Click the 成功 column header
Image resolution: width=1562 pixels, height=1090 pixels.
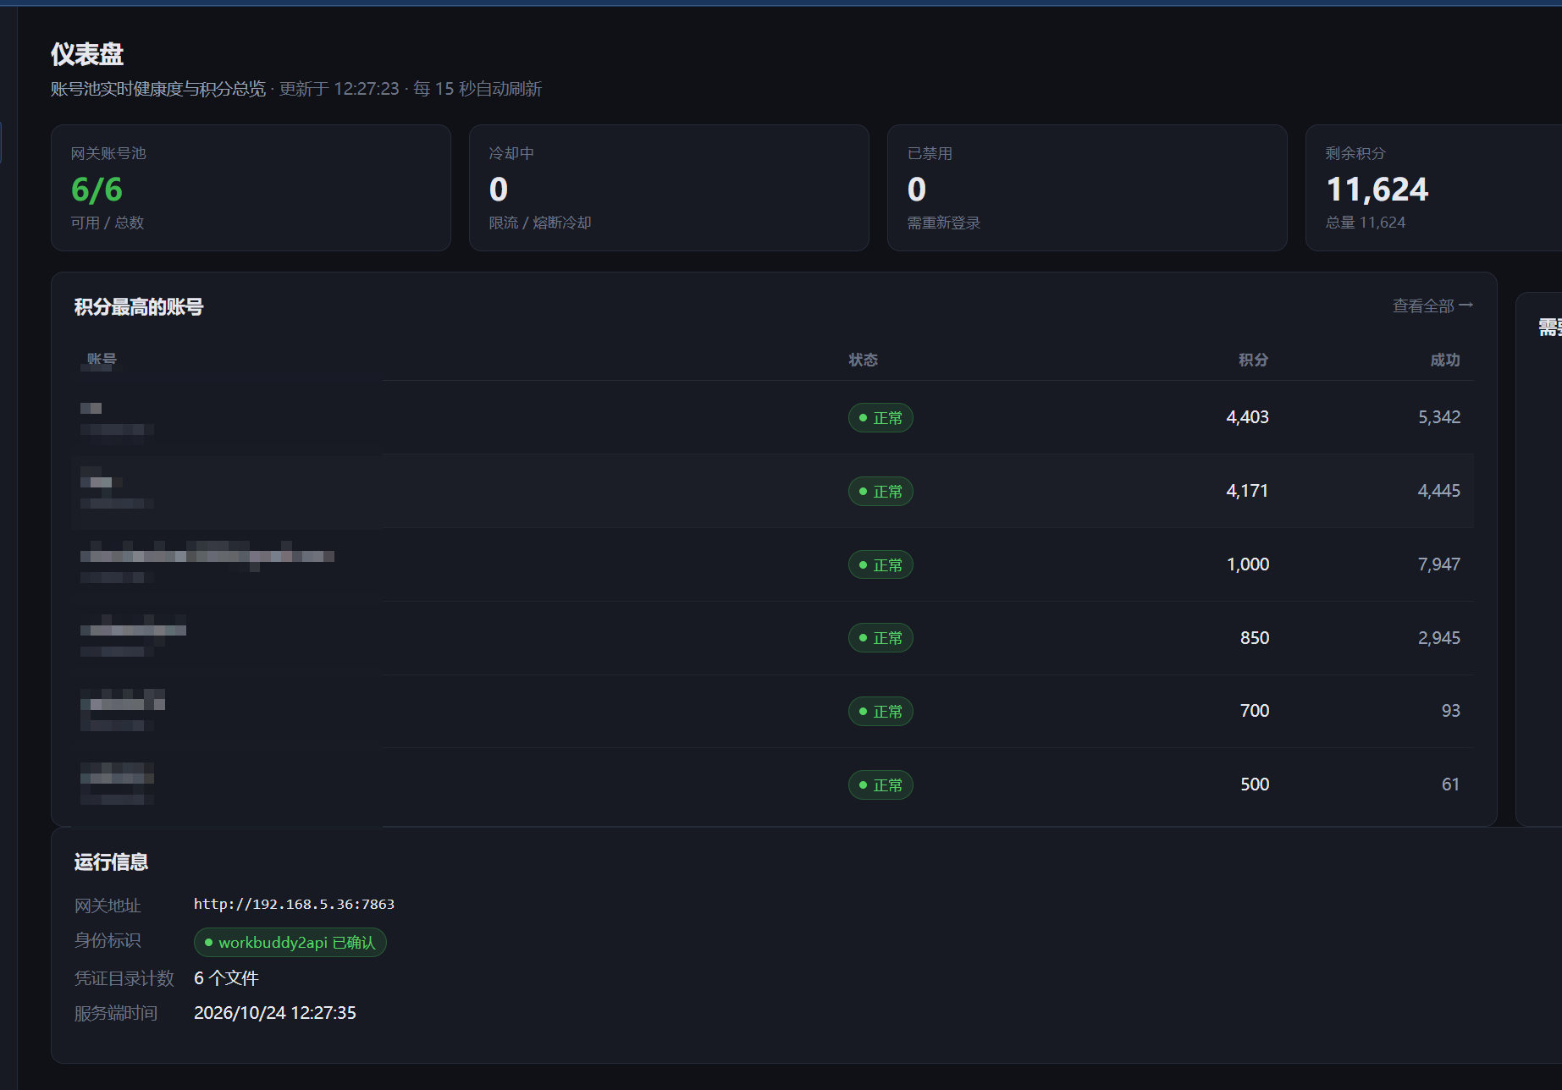tap(1445, 360)
